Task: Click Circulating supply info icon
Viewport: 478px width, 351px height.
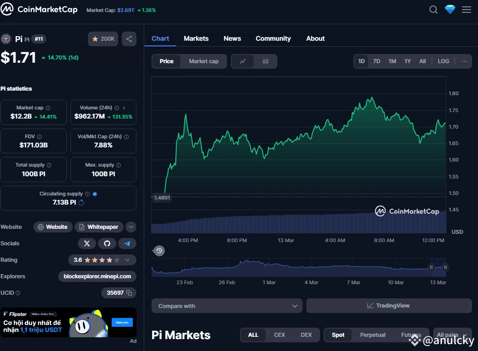Action: (87, 194)
